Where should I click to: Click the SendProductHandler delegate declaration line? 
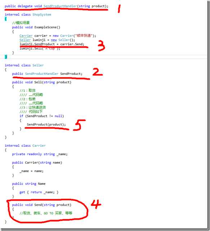pos(56,6)
